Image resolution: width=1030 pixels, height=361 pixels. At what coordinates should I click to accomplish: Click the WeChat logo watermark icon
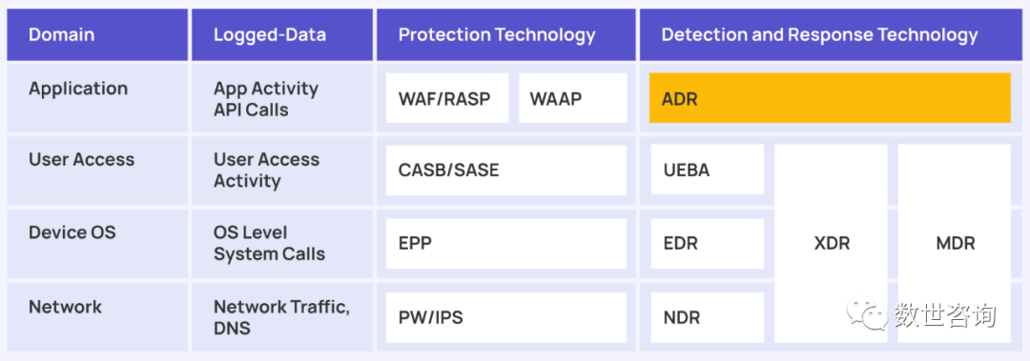[x=866, y=313]
